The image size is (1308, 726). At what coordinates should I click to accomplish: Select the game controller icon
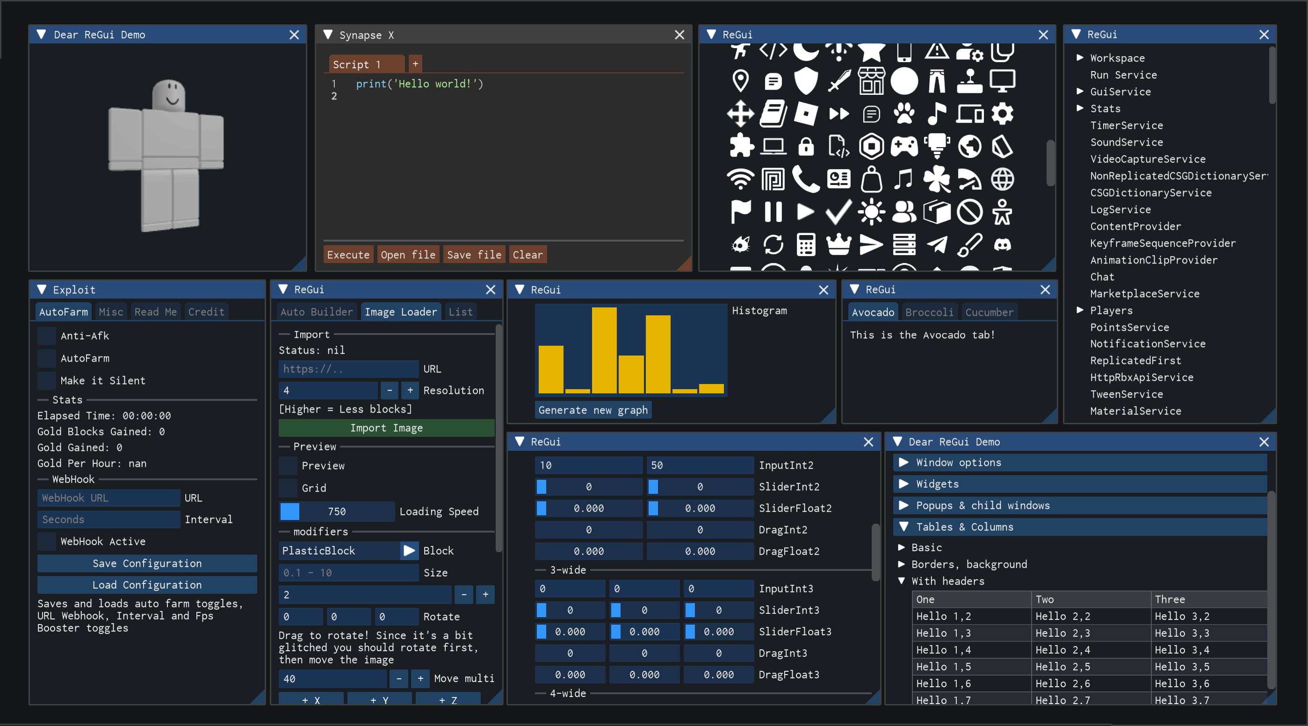(x=904, y=147)
